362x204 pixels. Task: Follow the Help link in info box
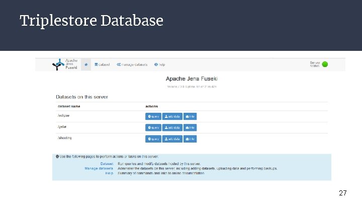[x=109, y=173]
